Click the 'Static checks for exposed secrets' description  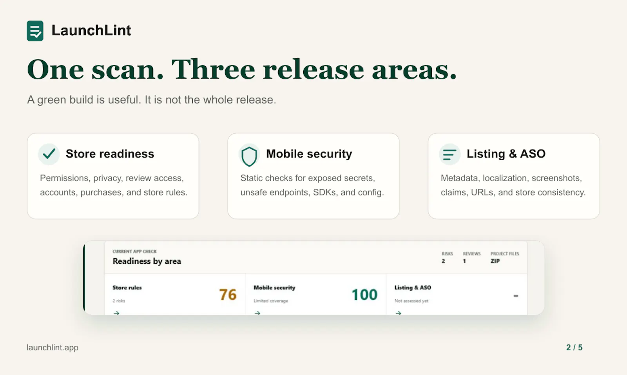312,185
